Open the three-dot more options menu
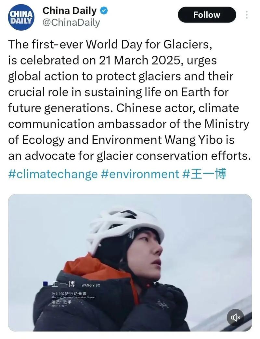 pyautogui.click(x=247, y=15)
